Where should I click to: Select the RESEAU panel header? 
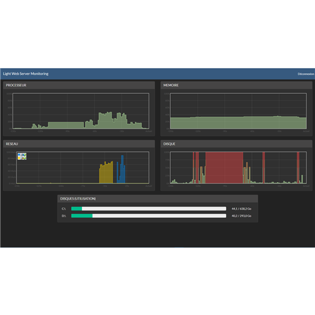79,144
